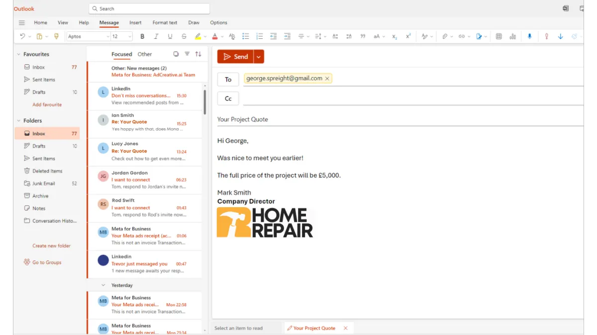This screenshot has height=335, width=597.
Task: Click the insert link chain icon
Action: tap(462, 36)
